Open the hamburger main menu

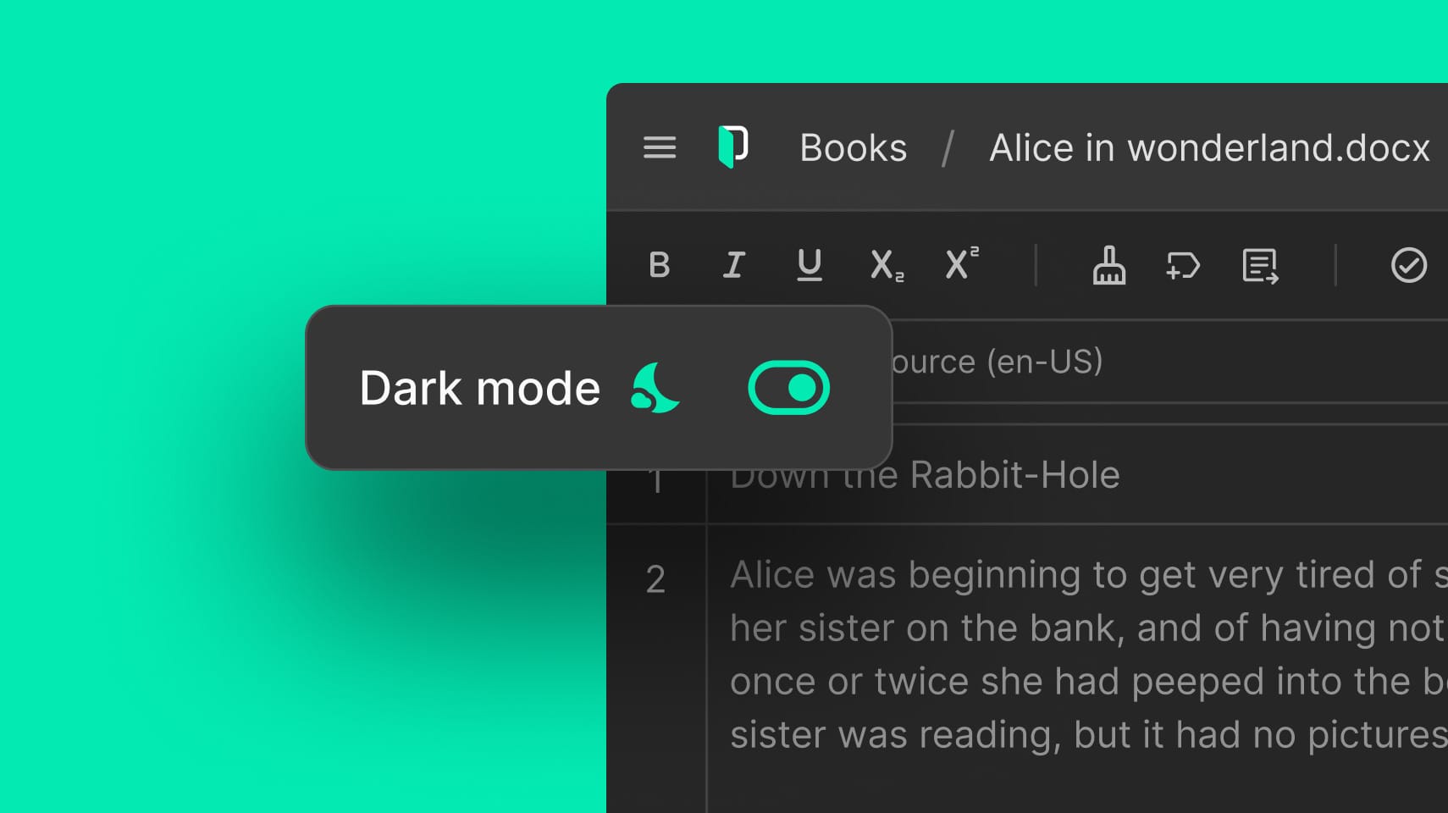(659, 147)
